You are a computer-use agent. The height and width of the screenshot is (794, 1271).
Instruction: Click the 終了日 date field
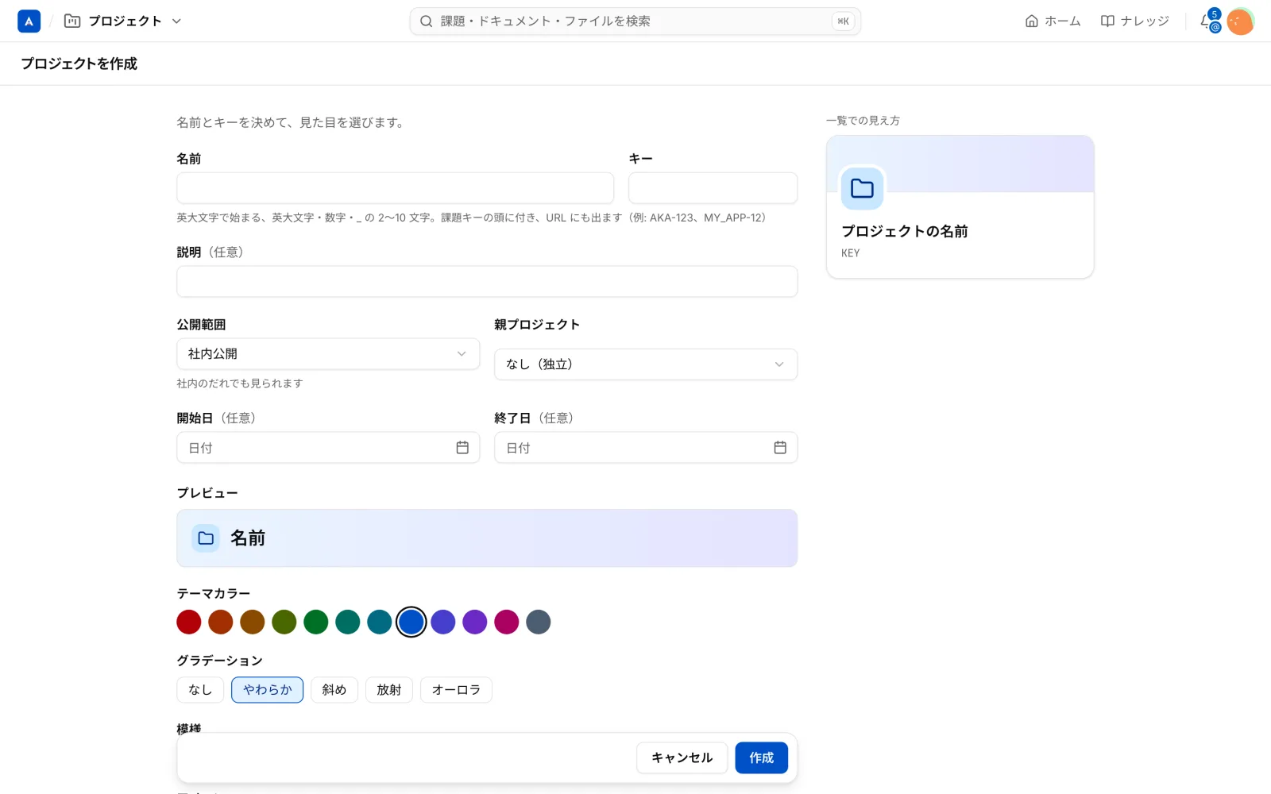646,448
